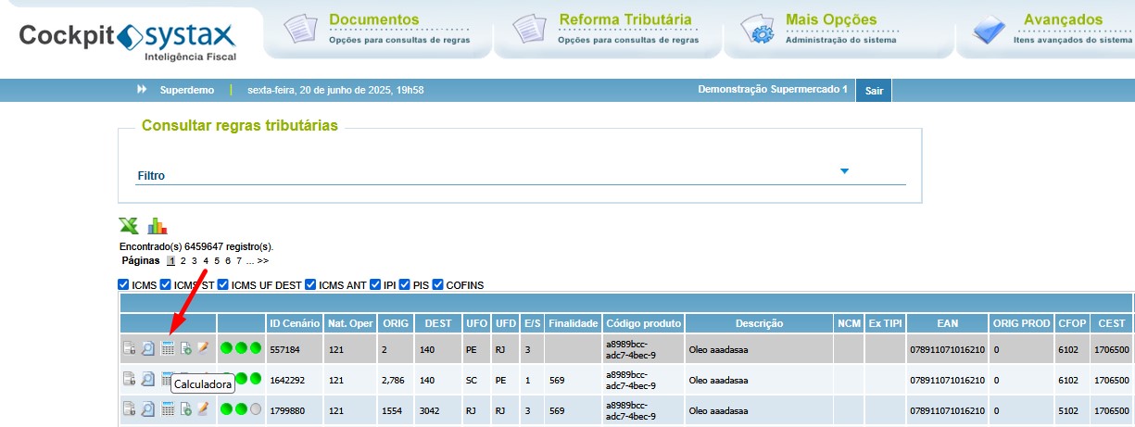This screenshot has width=1135, height=427.
Task: Click the Sair button
Action: pos(875,91)
